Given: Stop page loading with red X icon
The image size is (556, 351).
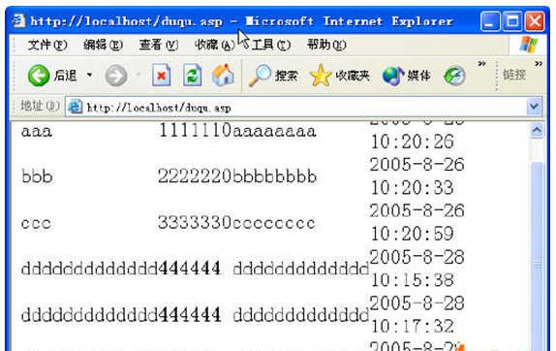Looking at the screenshot, I should click(162, 76).
